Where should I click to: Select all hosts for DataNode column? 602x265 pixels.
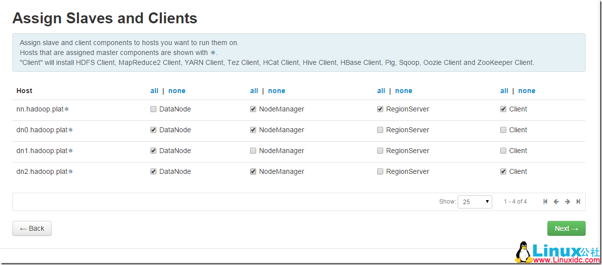(x=154, y=91)
